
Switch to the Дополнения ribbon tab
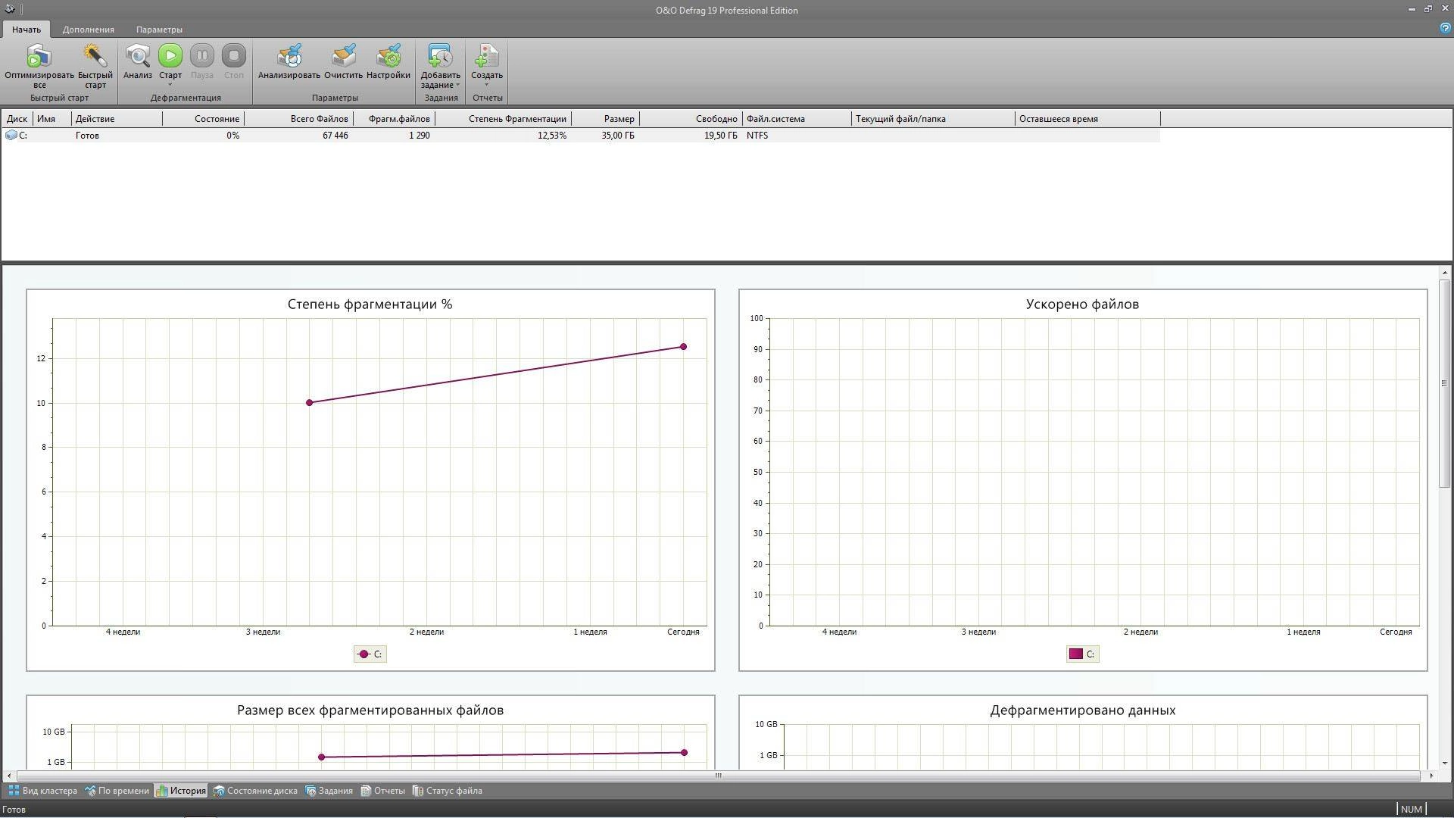(89, 30)
